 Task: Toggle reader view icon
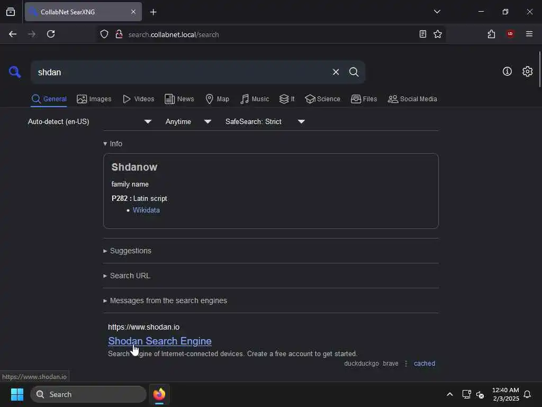[422, 34]
